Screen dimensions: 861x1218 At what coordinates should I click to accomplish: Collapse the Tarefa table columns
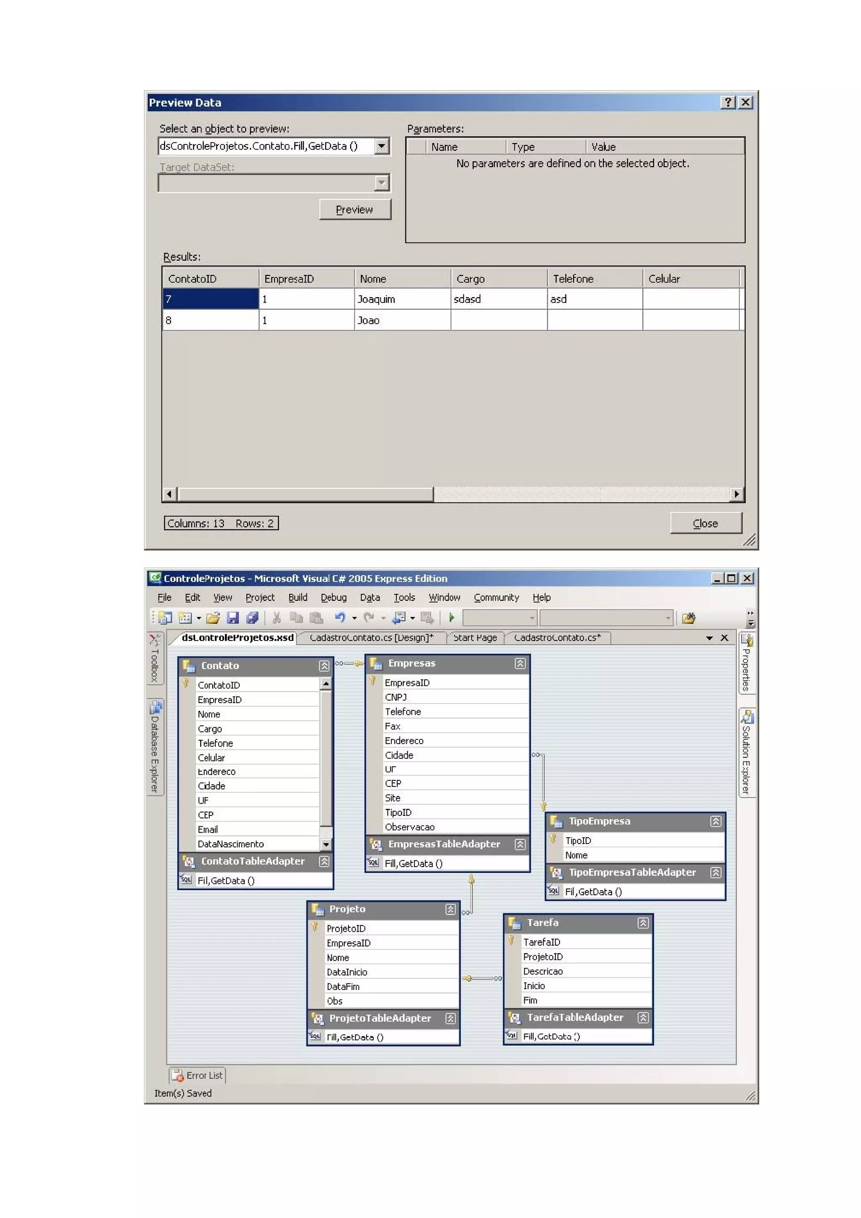tap(642, 923)
